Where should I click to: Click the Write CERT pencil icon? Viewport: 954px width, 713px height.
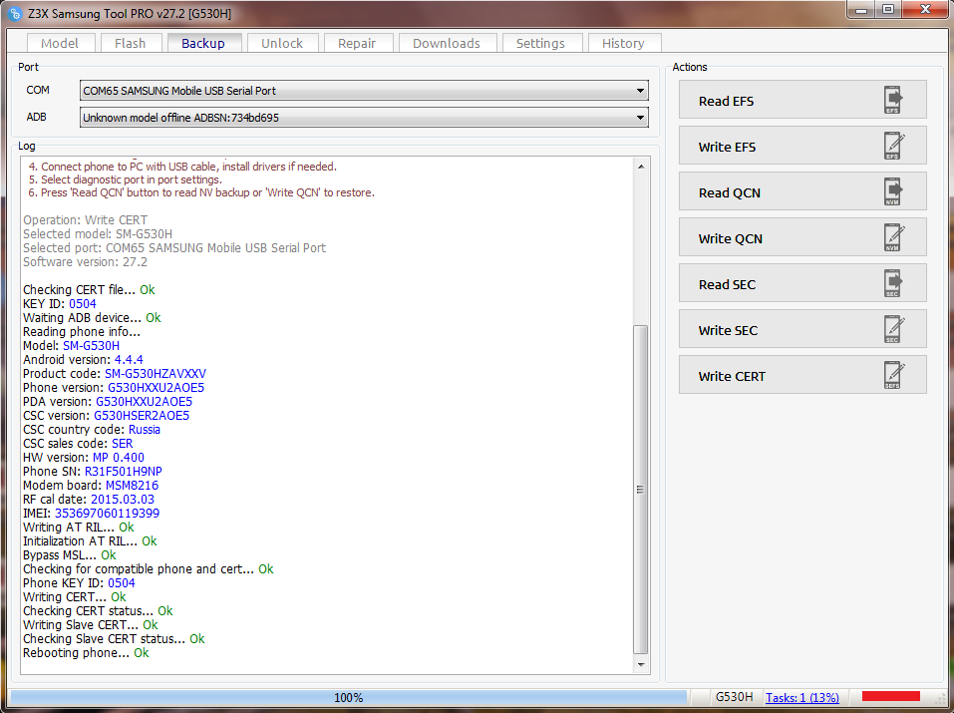tap(893, 376)
